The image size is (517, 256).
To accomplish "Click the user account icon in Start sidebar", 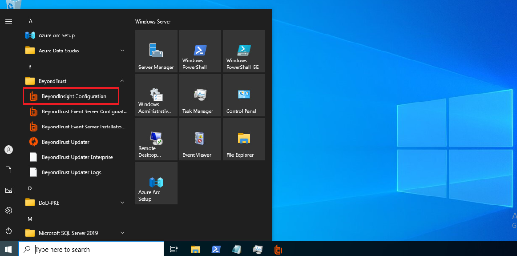I will click(x=8, y=149).
